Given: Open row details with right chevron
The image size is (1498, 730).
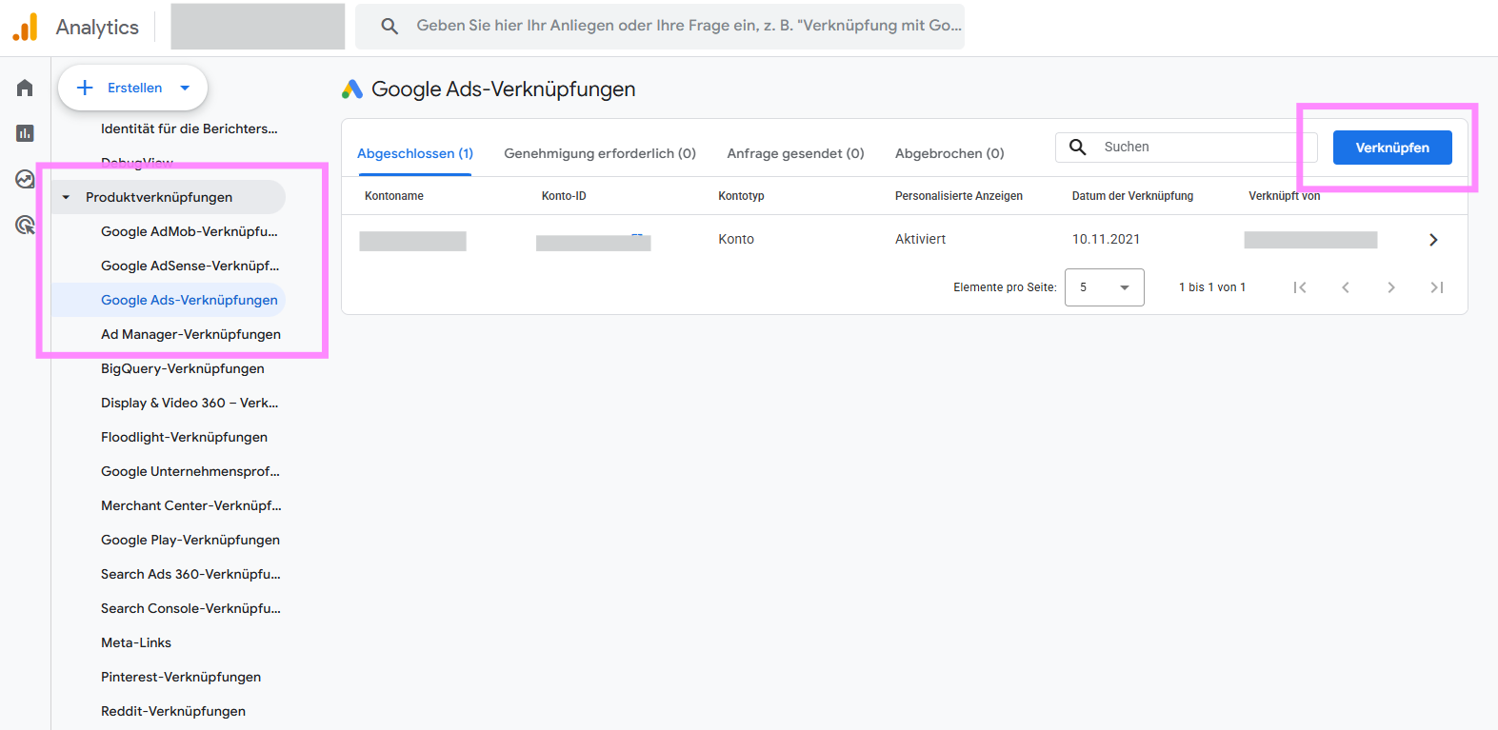Looking at the screenshot, I should (1433, 240).
